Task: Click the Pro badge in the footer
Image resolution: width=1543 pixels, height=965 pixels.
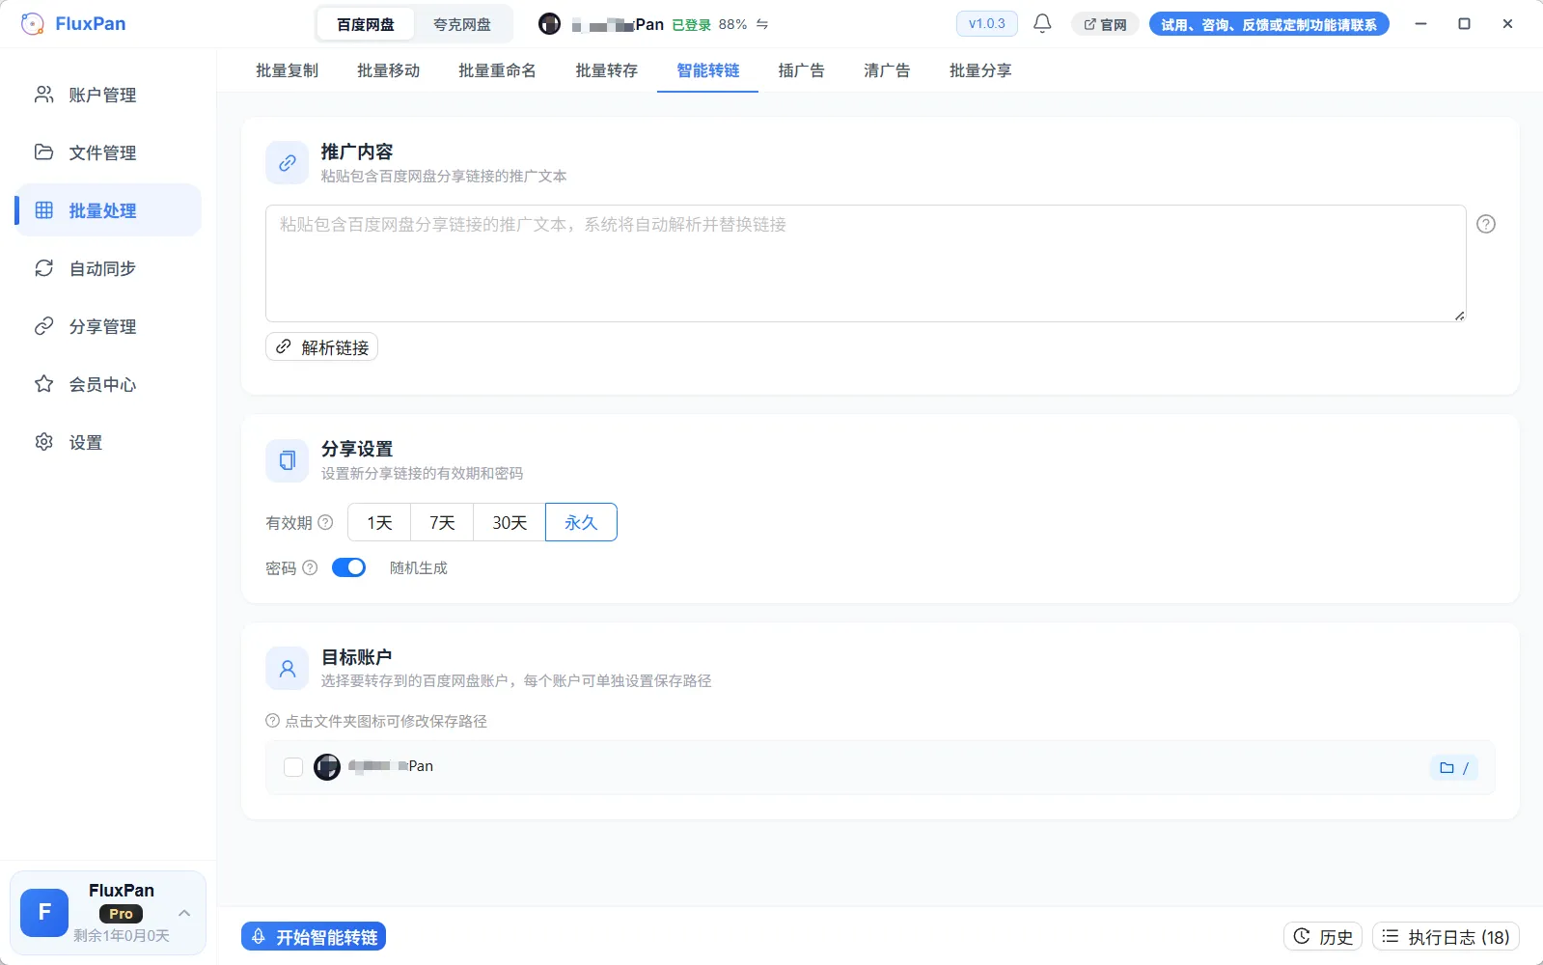Action: coord(122,913)
